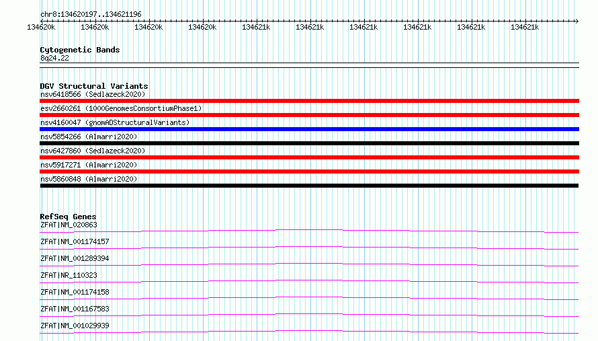The image size is (598, 341).
Task: Click the blue bar for nsv4160047
Action: [x=309, y=129]
